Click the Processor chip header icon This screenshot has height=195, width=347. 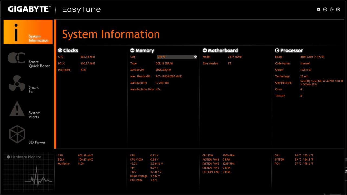tap(277, 50)
